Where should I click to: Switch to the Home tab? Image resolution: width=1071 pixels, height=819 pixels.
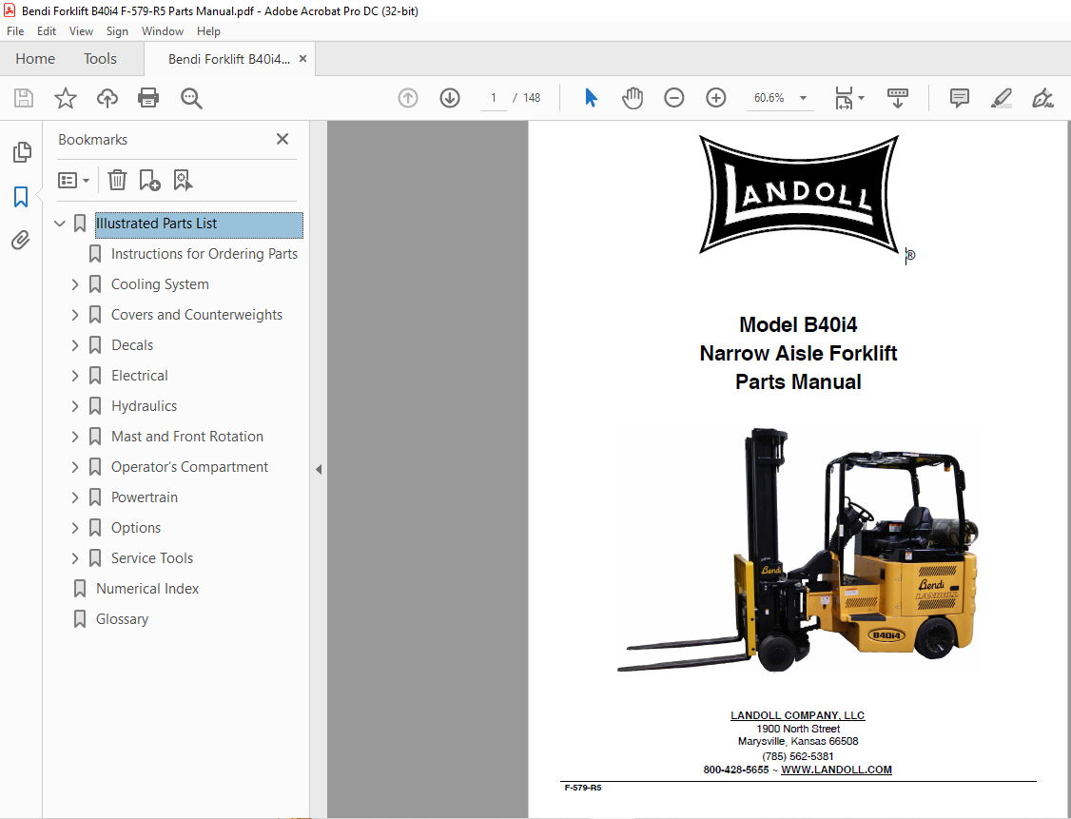35,59
